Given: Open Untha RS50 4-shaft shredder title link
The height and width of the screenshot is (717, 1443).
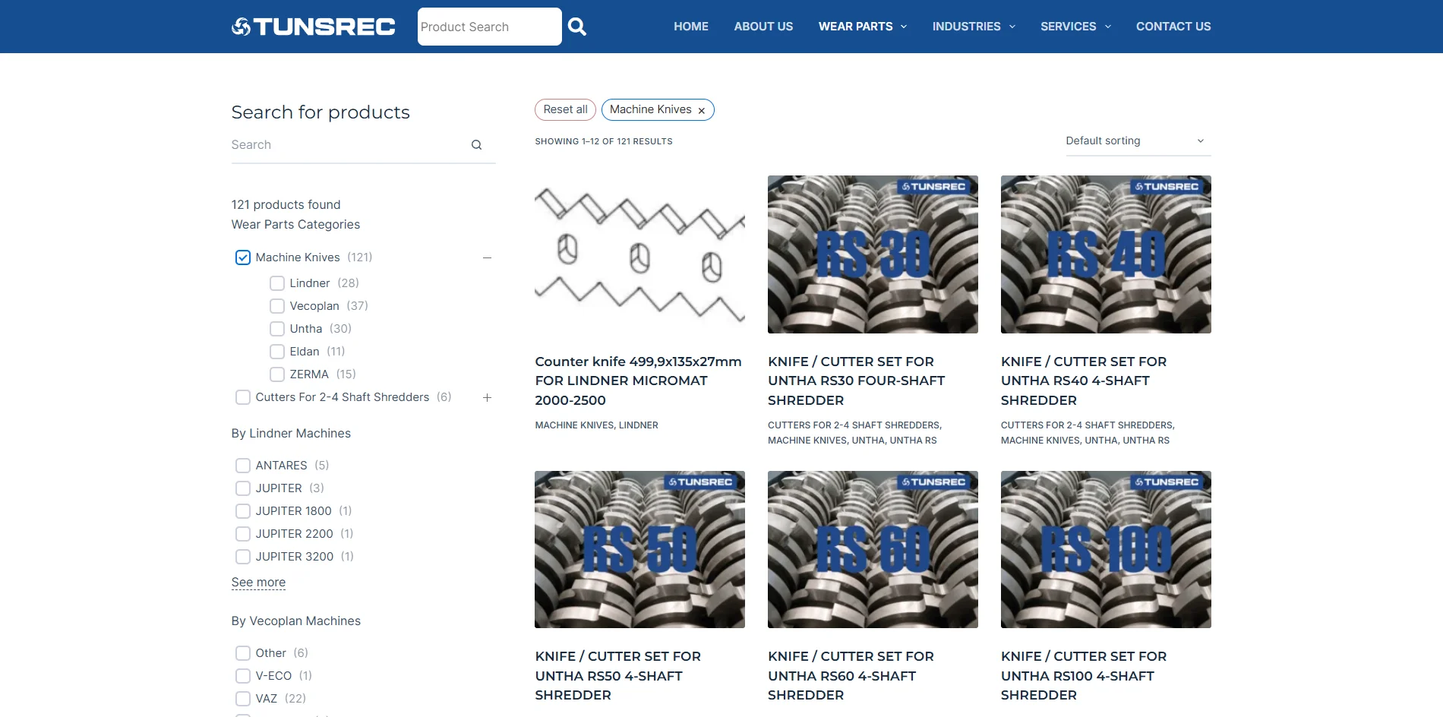Looking at the screenshot, I should click(x=617, y=676).
